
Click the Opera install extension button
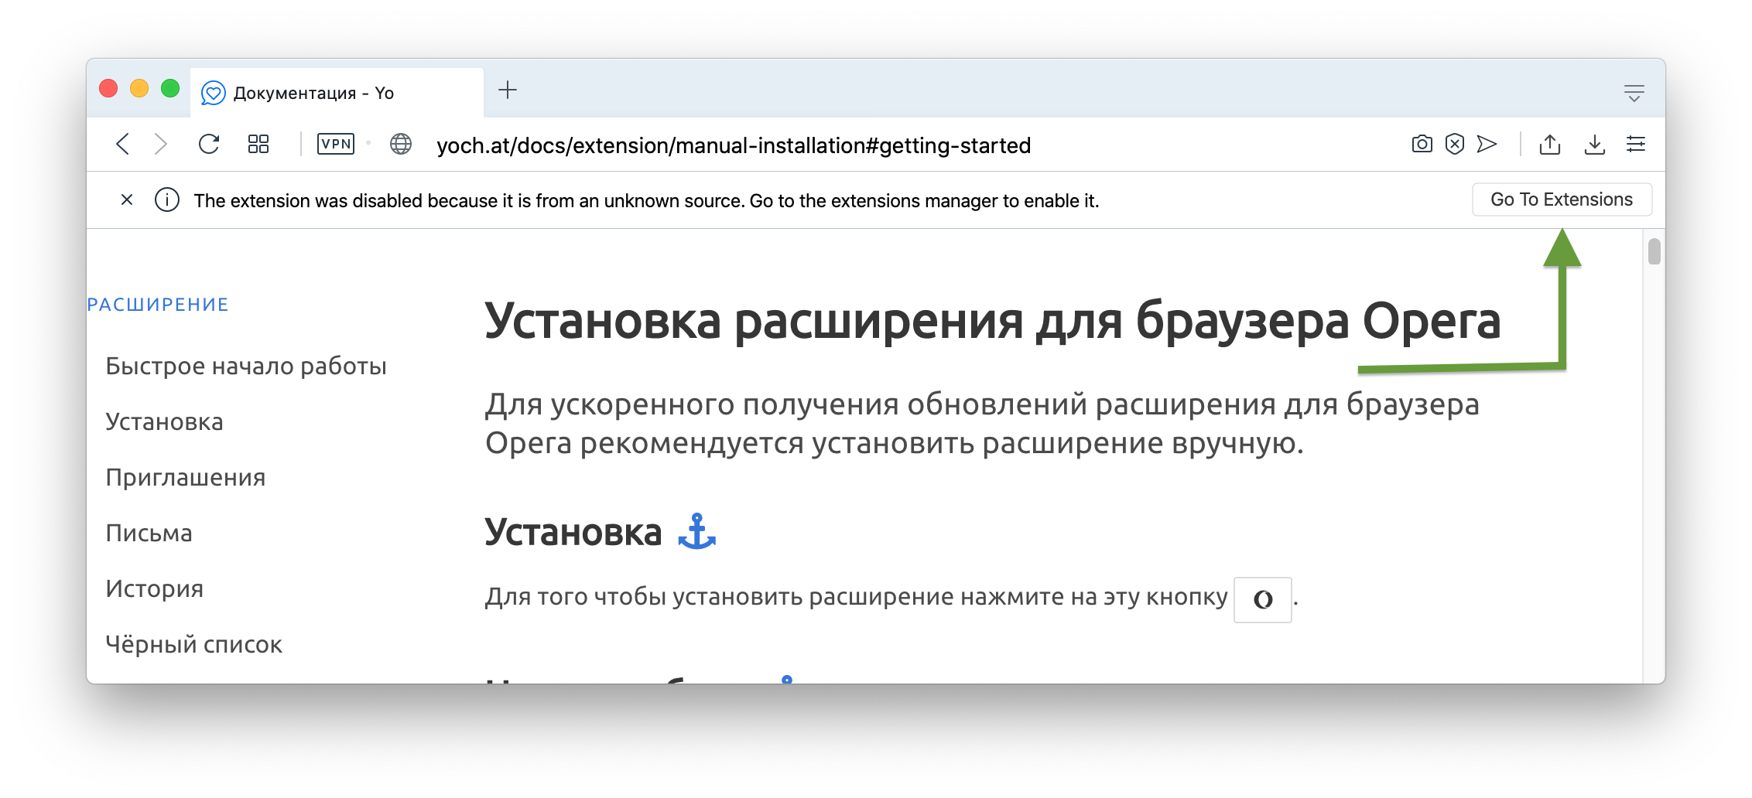pos(1263,599)
